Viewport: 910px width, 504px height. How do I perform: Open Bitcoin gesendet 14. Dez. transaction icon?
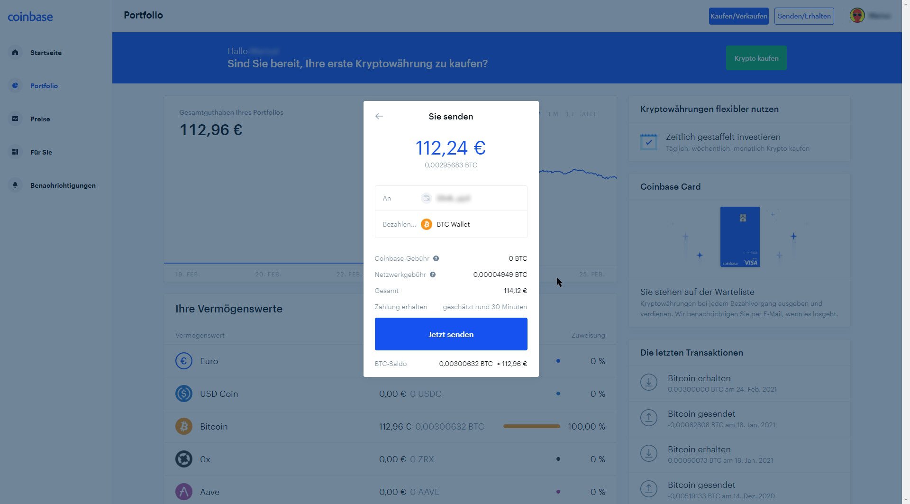click(x=649, y=489)
